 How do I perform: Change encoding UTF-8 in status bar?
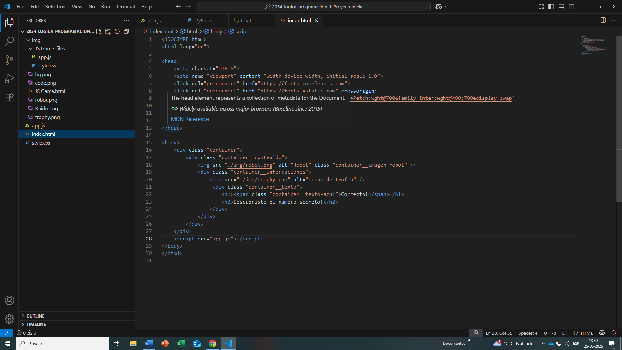click(550, 333)
